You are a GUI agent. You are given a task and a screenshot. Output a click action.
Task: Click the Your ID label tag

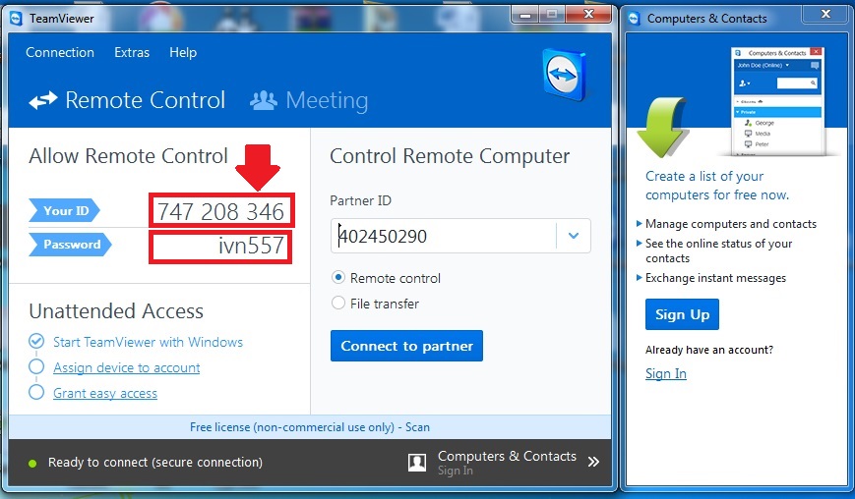point(64,210)
